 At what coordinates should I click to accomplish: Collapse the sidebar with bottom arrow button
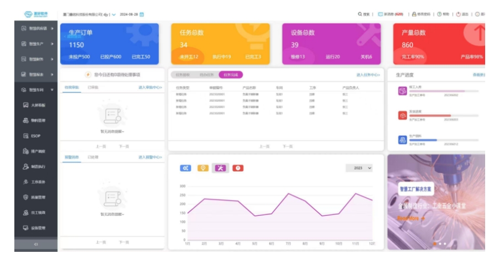[x=36, y=244]
